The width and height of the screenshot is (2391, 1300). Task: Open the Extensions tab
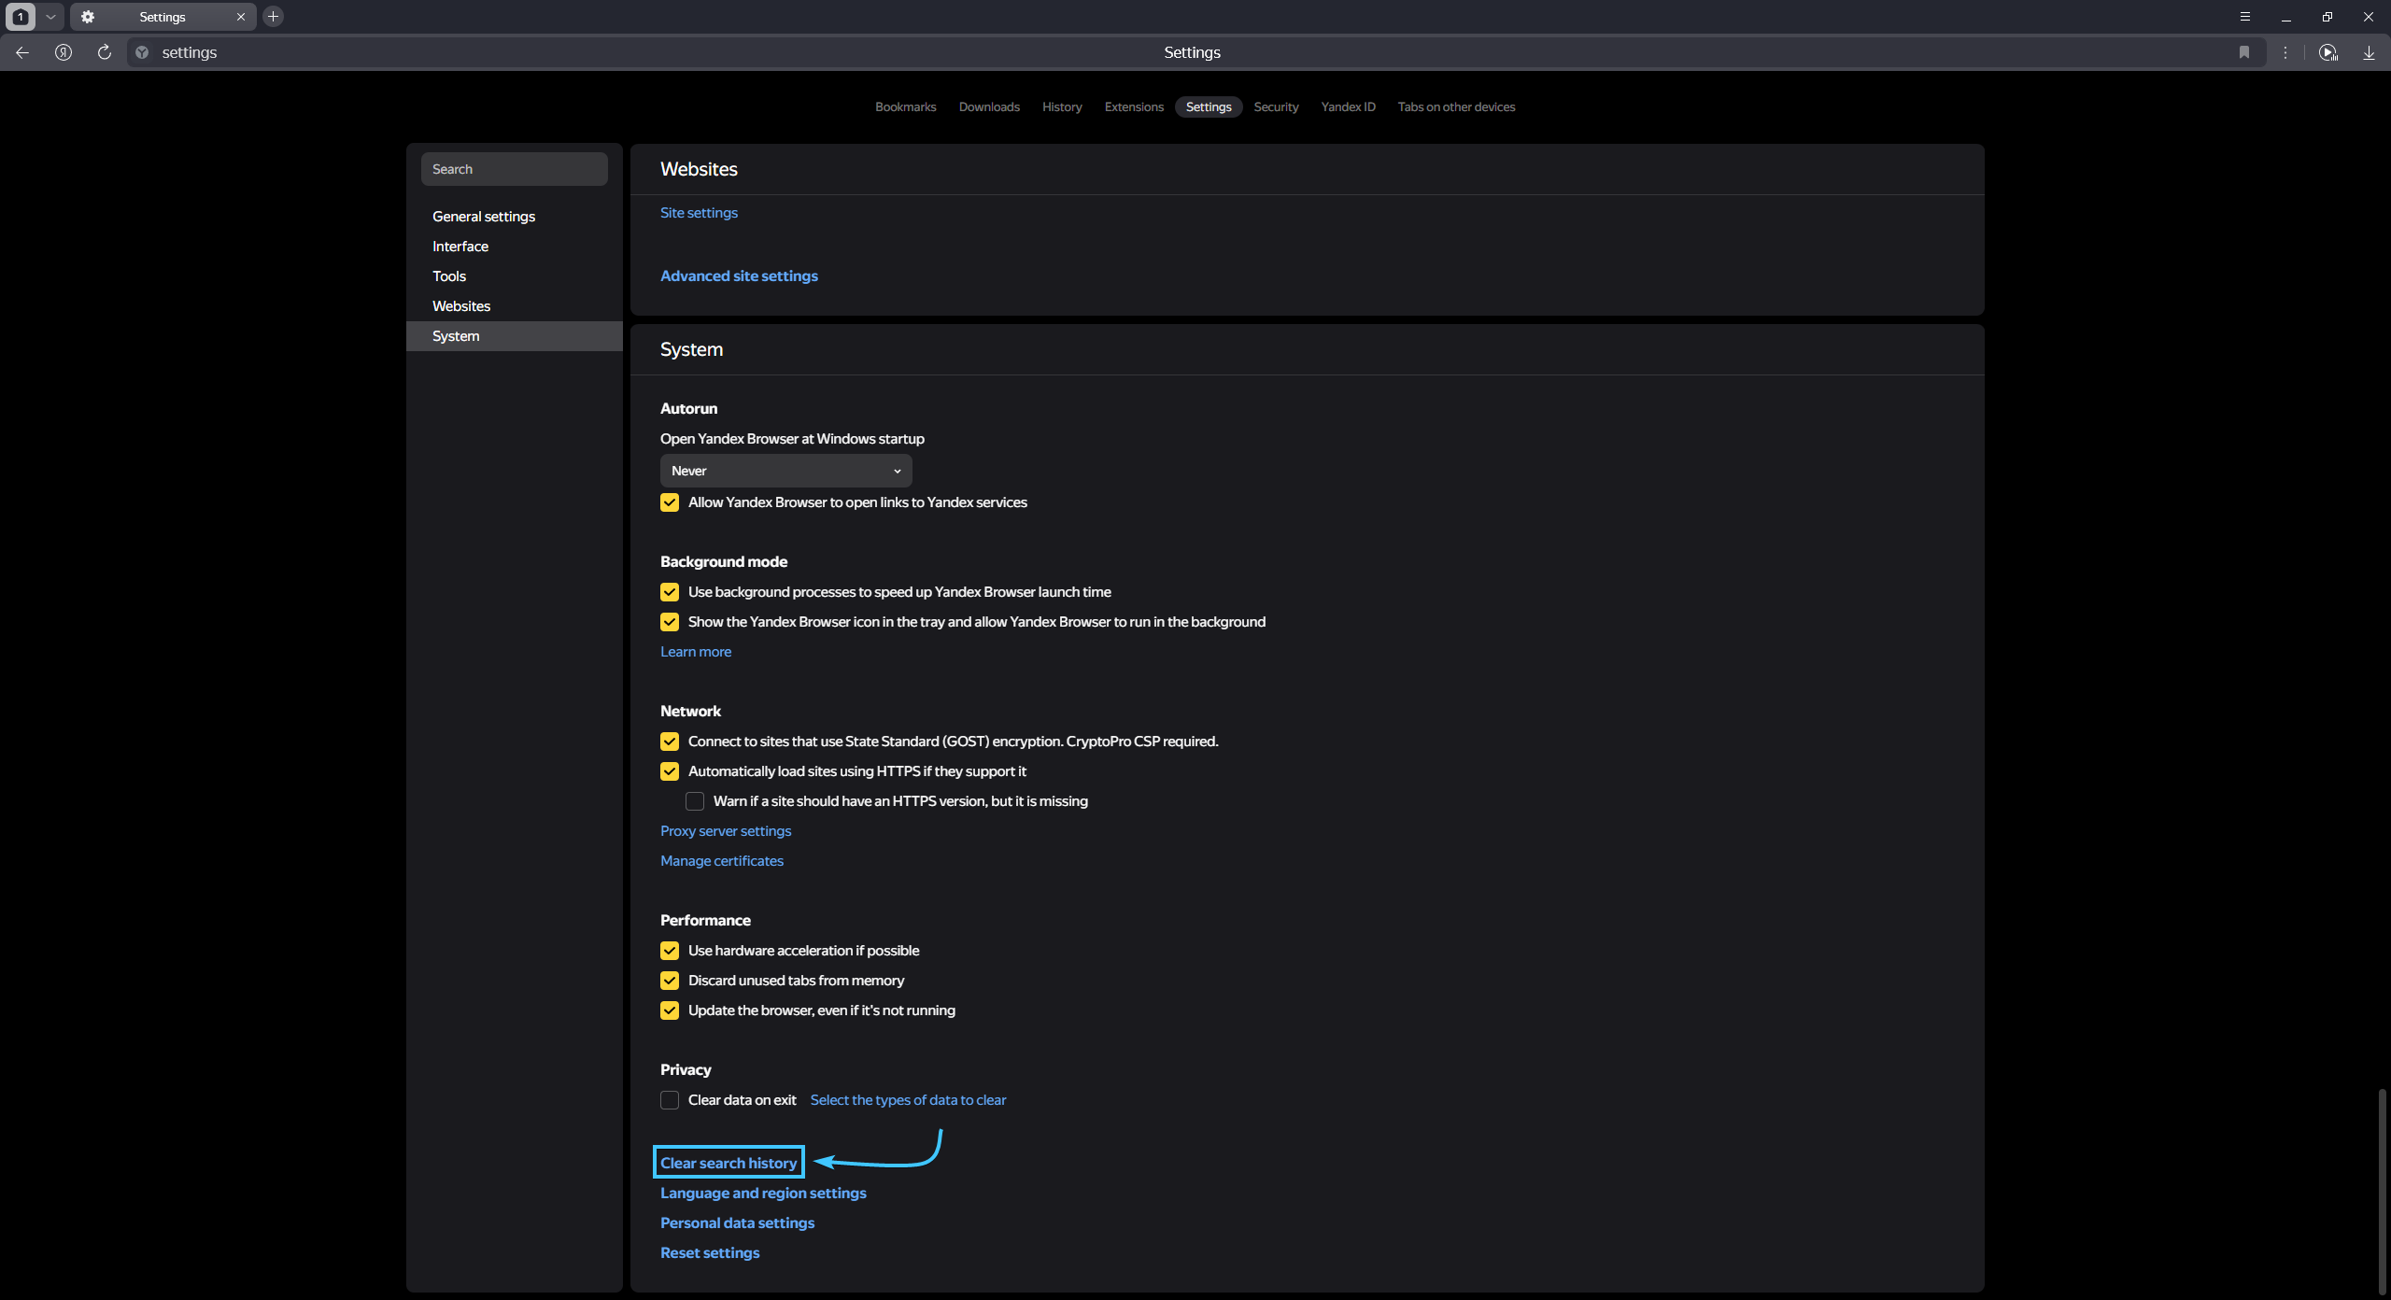tap(1134, 106)
